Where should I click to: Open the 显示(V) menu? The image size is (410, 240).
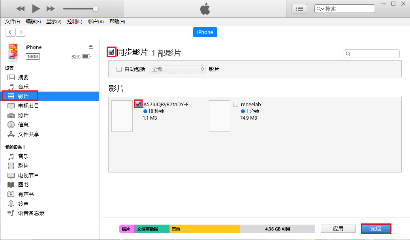[x=54, y=21]
